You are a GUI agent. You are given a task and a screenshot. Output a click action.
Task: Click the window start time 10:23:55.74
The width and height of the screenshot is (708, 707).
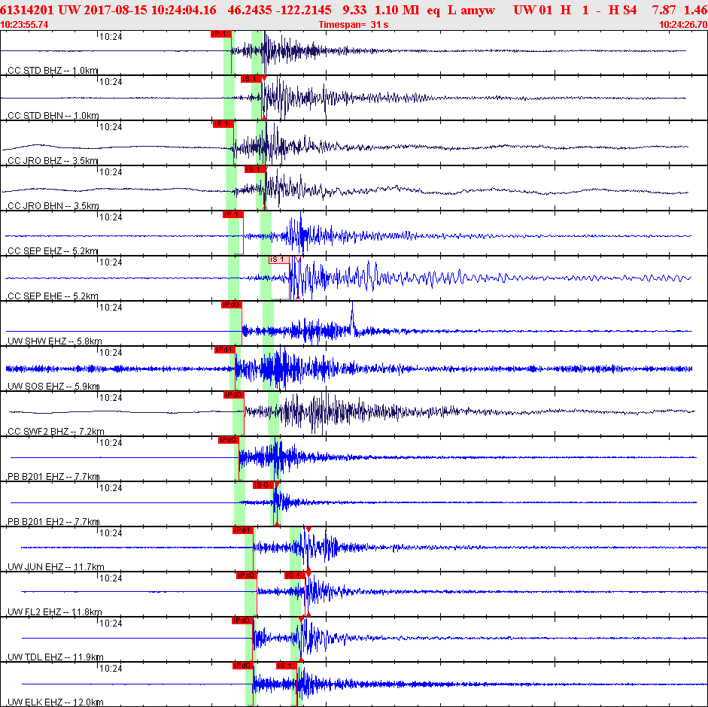(x=24, y=24)
